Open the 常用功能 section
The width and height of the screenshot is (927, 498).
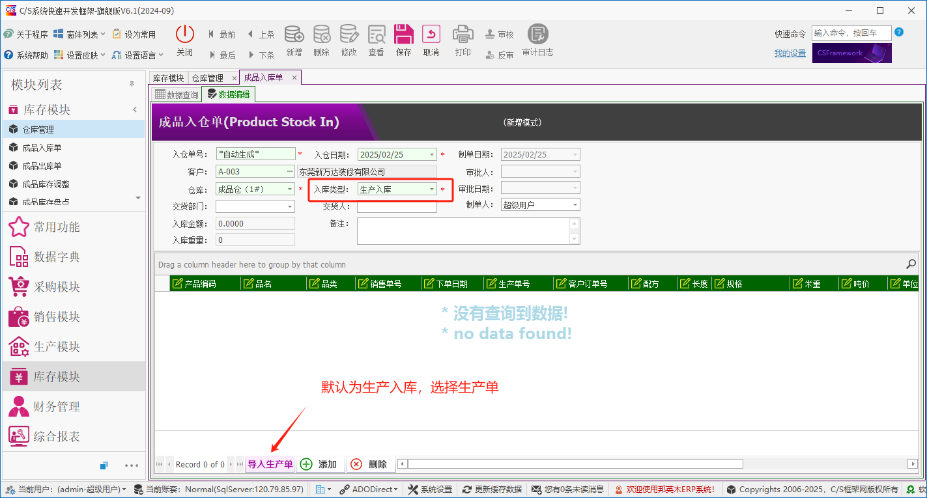pos(74,227)
